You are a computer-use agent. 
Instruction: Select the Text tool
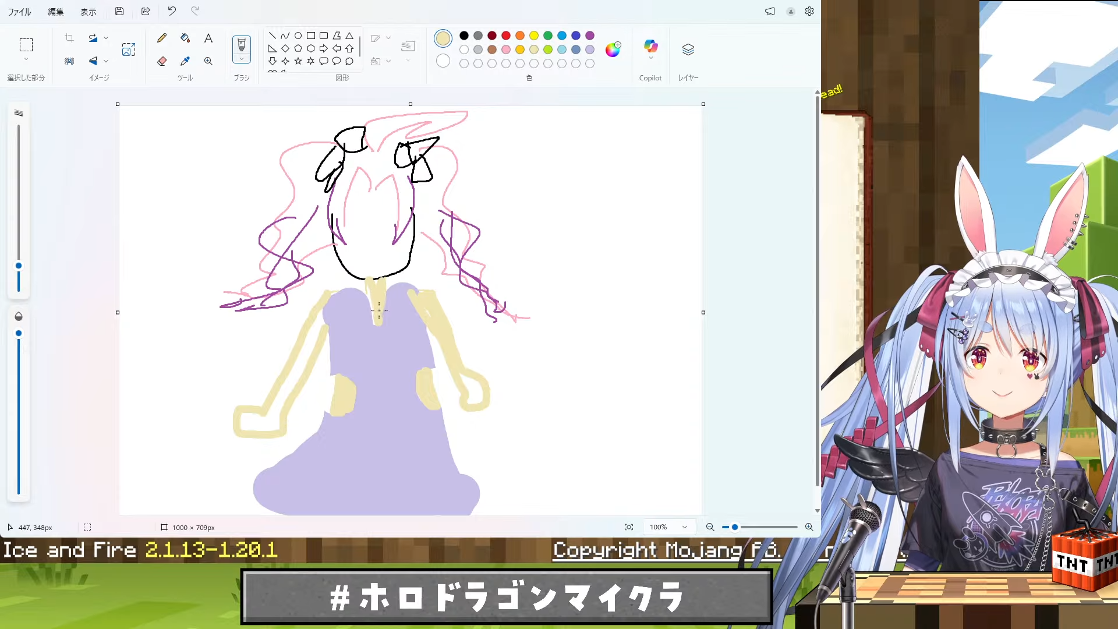208,38
